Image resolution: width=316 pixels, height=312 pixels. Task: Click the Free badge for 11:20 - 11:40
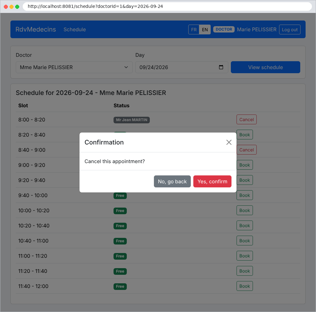click(120, 271)
